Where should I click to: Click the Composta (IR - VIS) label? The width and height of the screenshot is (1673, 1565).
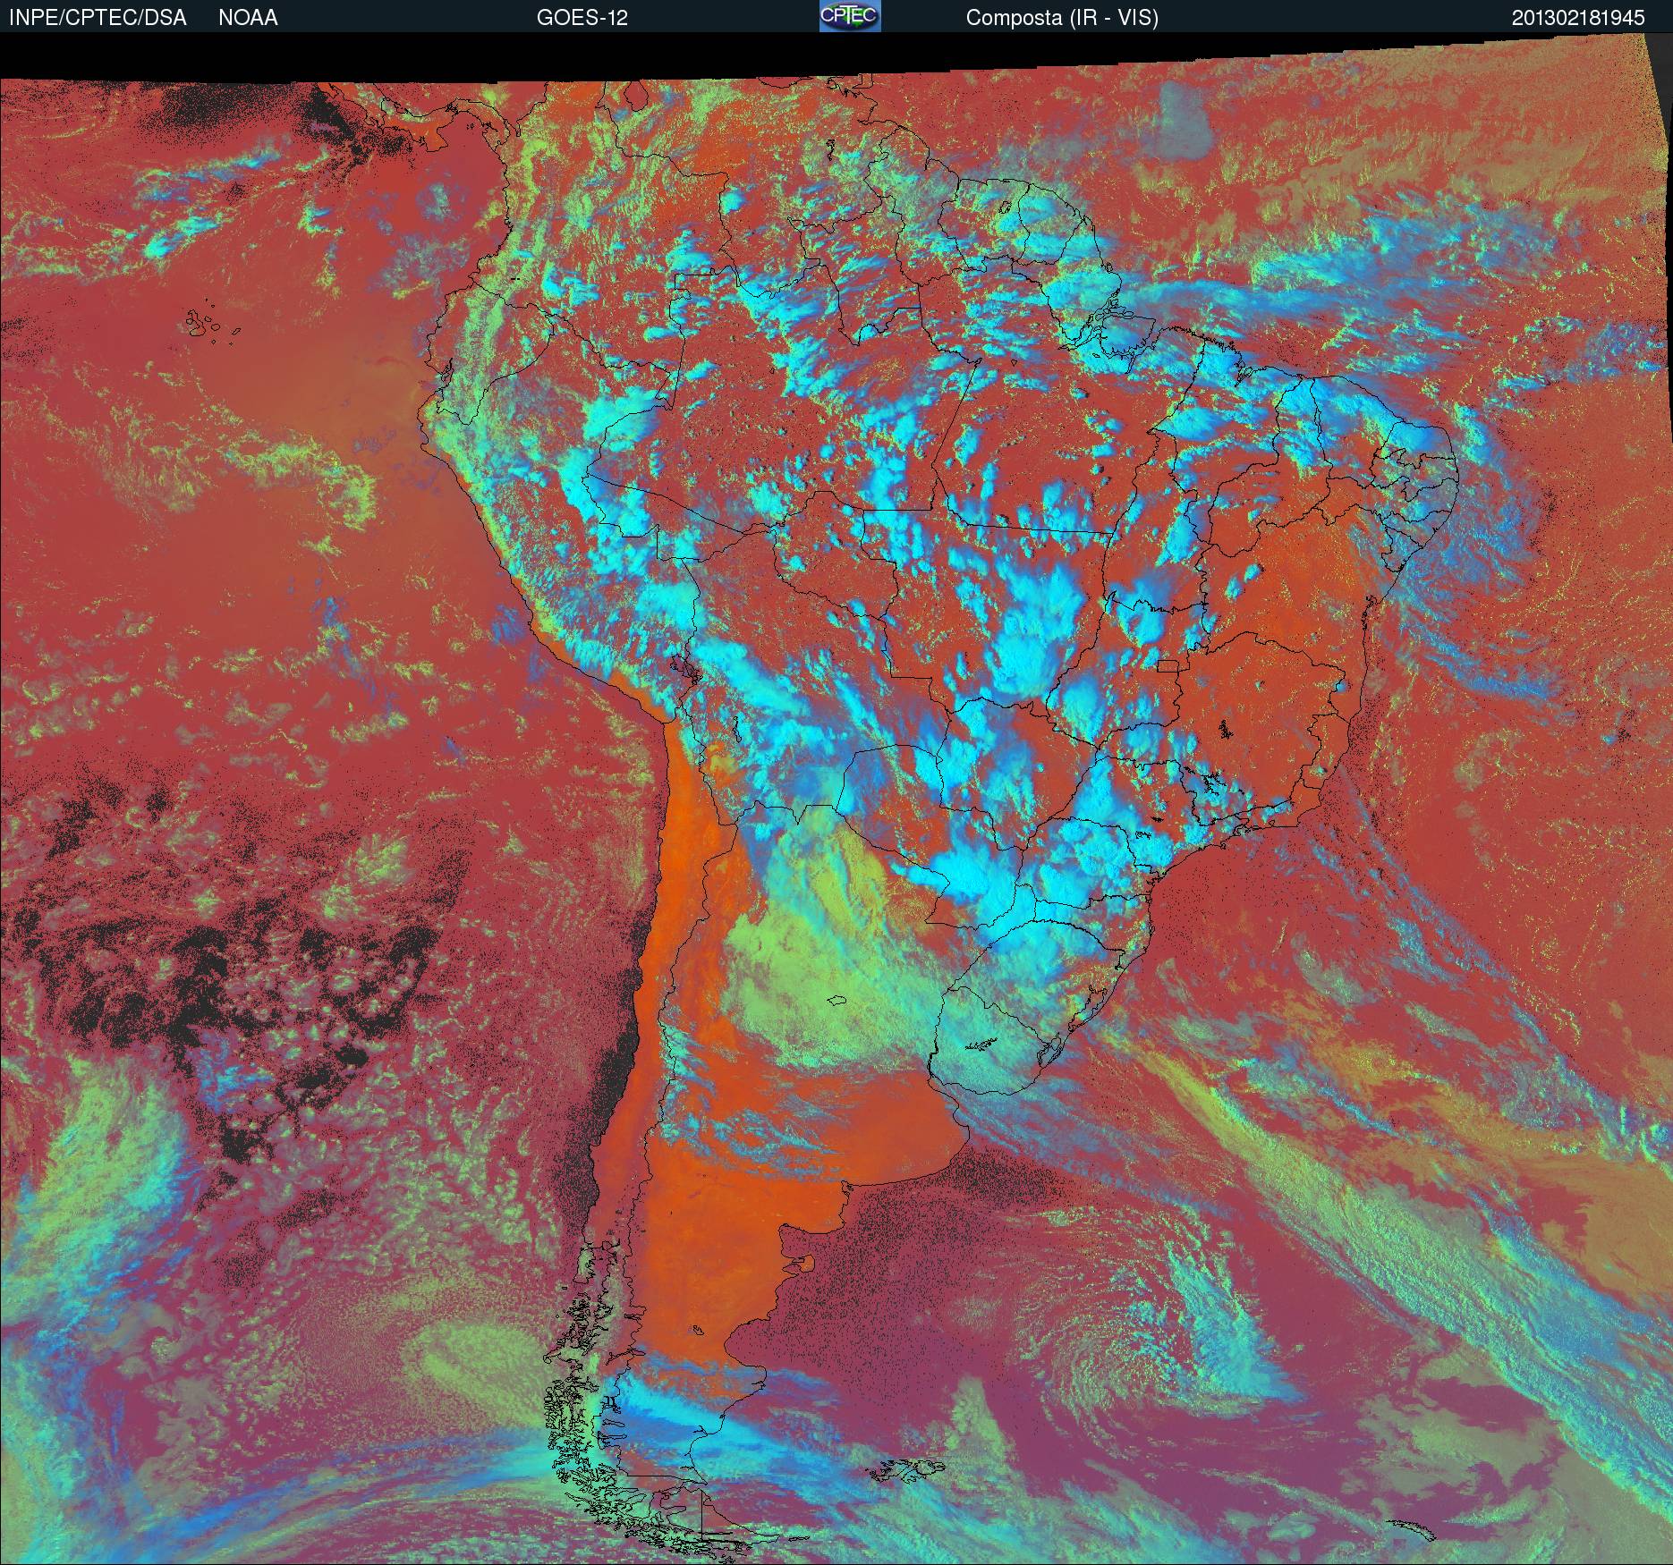point(1062,18)
